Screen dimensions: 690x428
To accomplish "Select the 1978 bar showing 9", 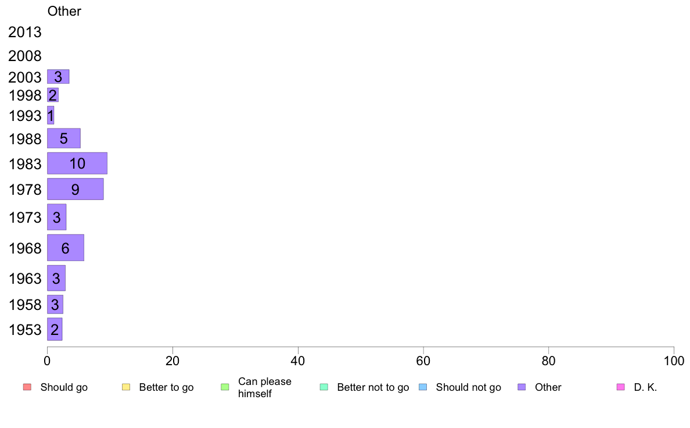I will tap(76, 189).
